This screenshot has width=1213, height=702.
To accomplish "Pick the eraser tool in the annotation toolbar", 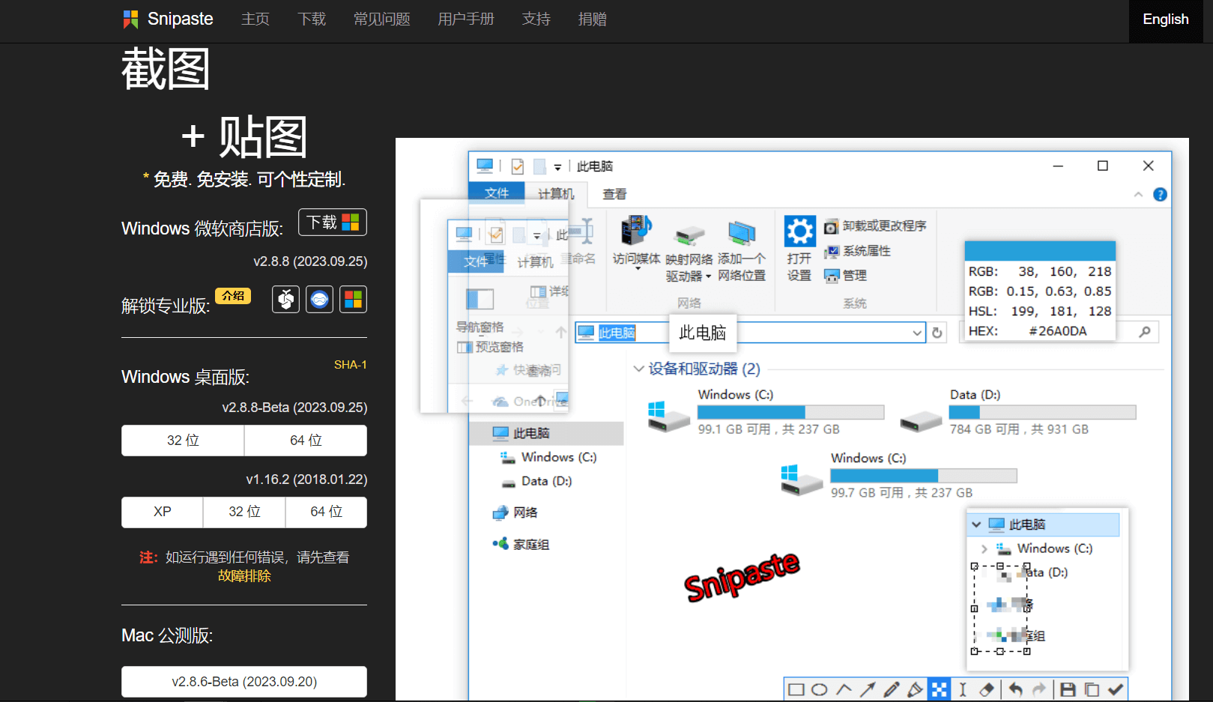I will 987,689.
